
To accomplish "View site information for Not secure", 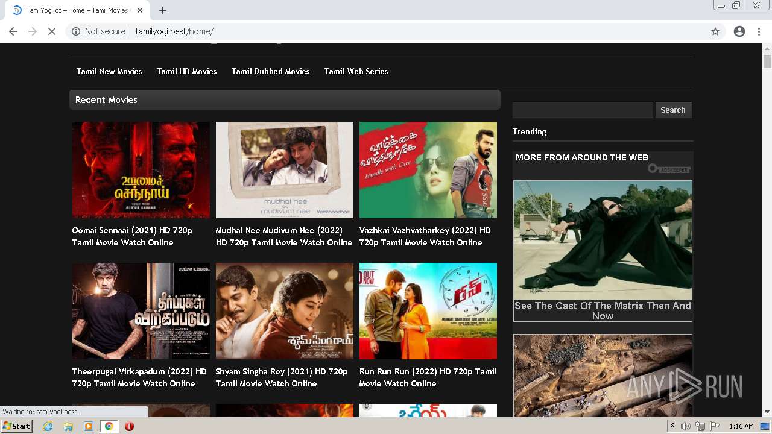I will [x=98, y=31].
